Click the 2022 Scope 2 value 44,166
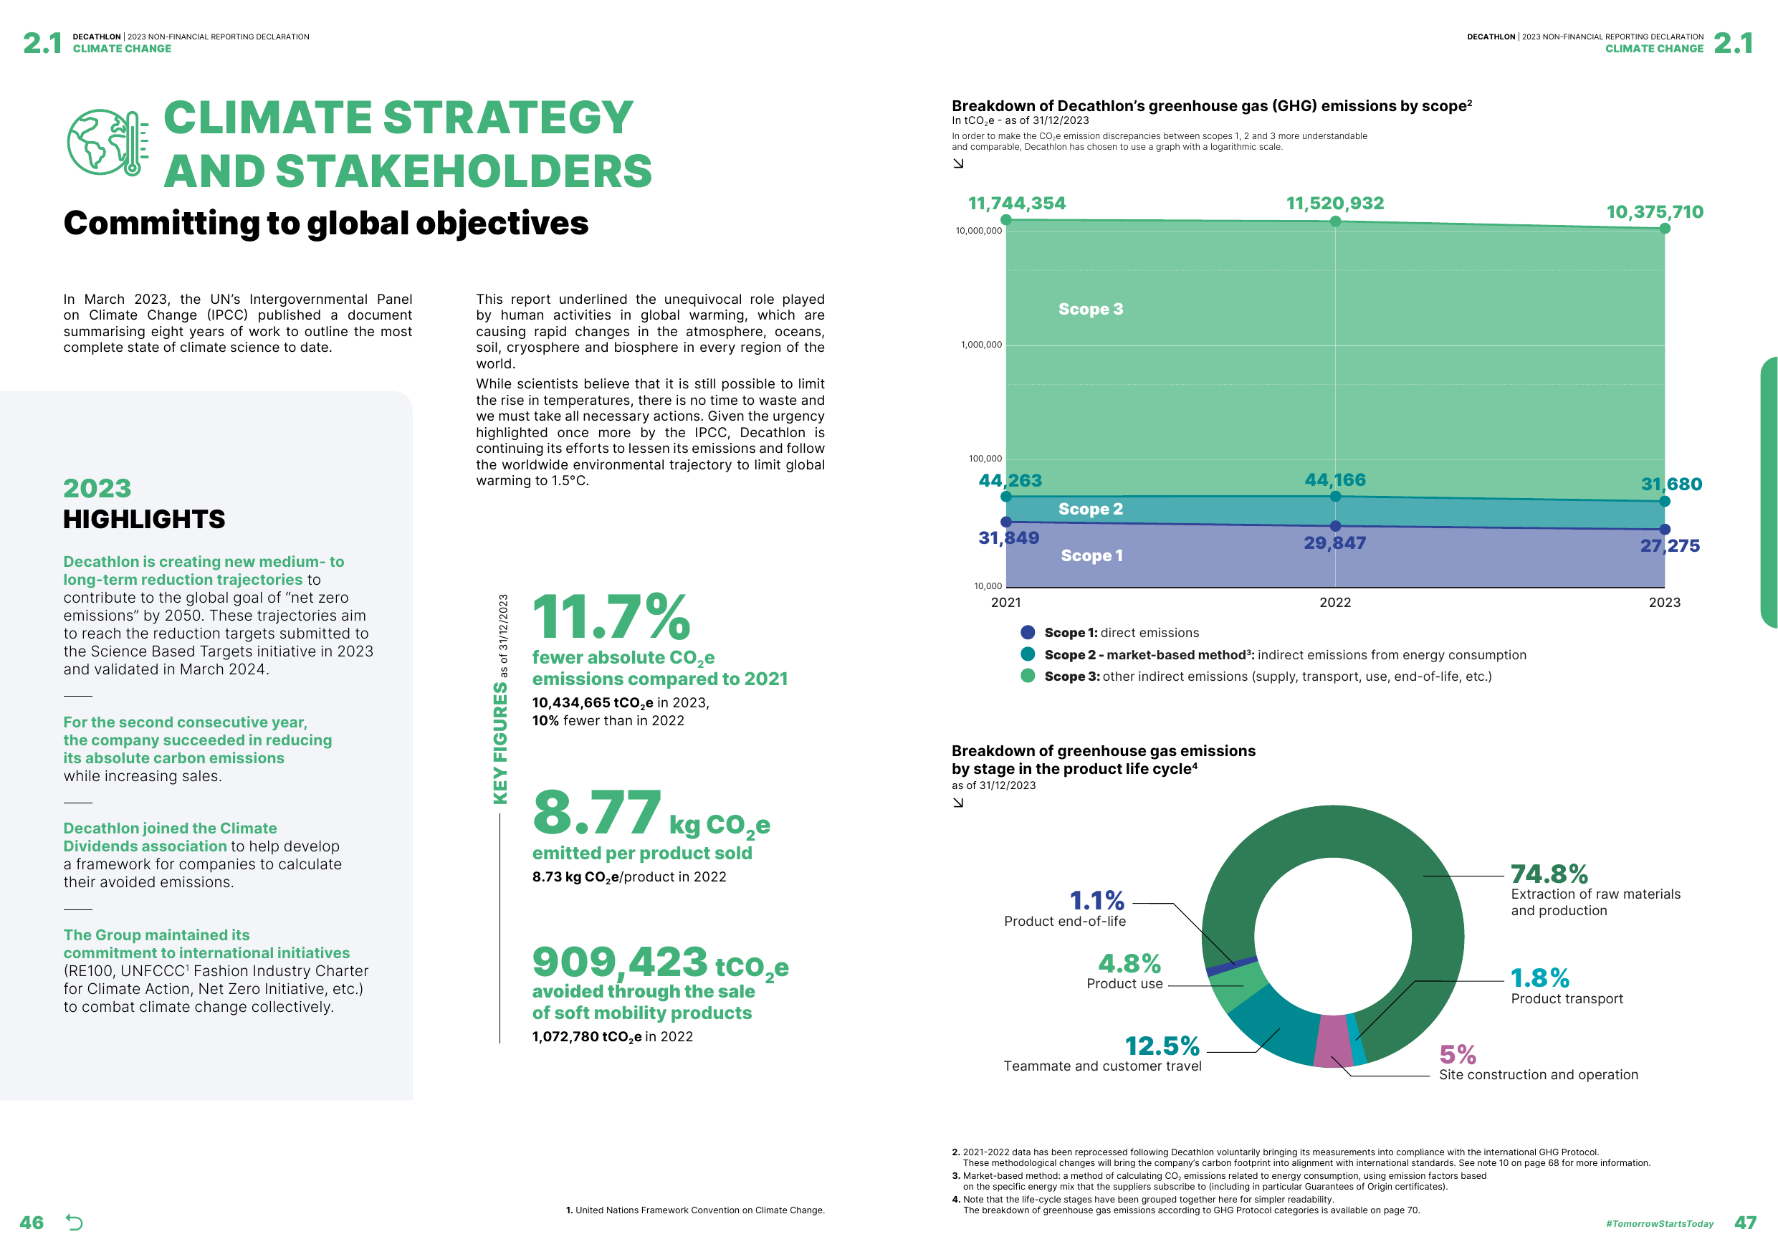Image resolution: width=1778 pixels, height=1257 pixels. (1335, 480)
